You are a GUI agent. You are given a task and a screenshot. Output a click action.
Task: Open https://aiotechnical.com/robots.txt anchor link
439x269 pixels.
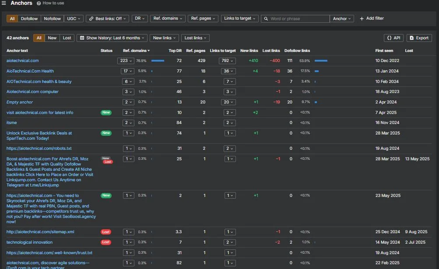click(x=39, y=148)
